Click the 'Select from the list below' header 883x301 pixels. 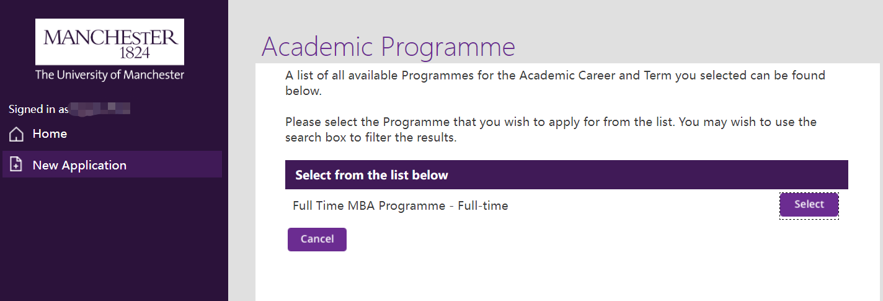[x=371, y=175]
